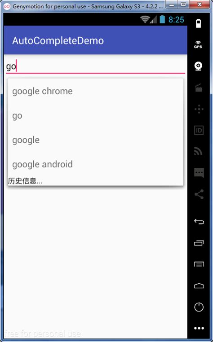This screenshot has height=342, width=213.
Task: Open the network RSS-style icon
Action: (x=198, y=151)
